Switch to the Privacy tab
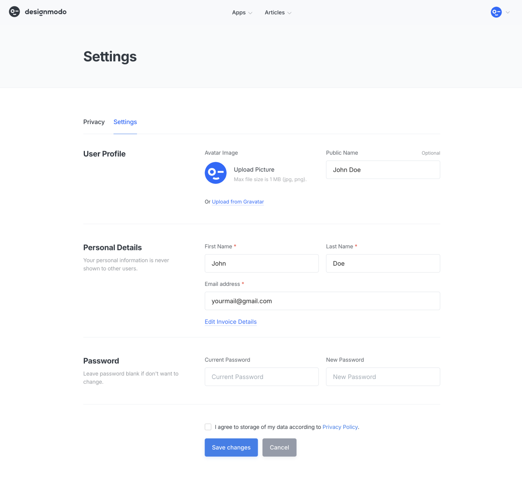 point(94,122)
